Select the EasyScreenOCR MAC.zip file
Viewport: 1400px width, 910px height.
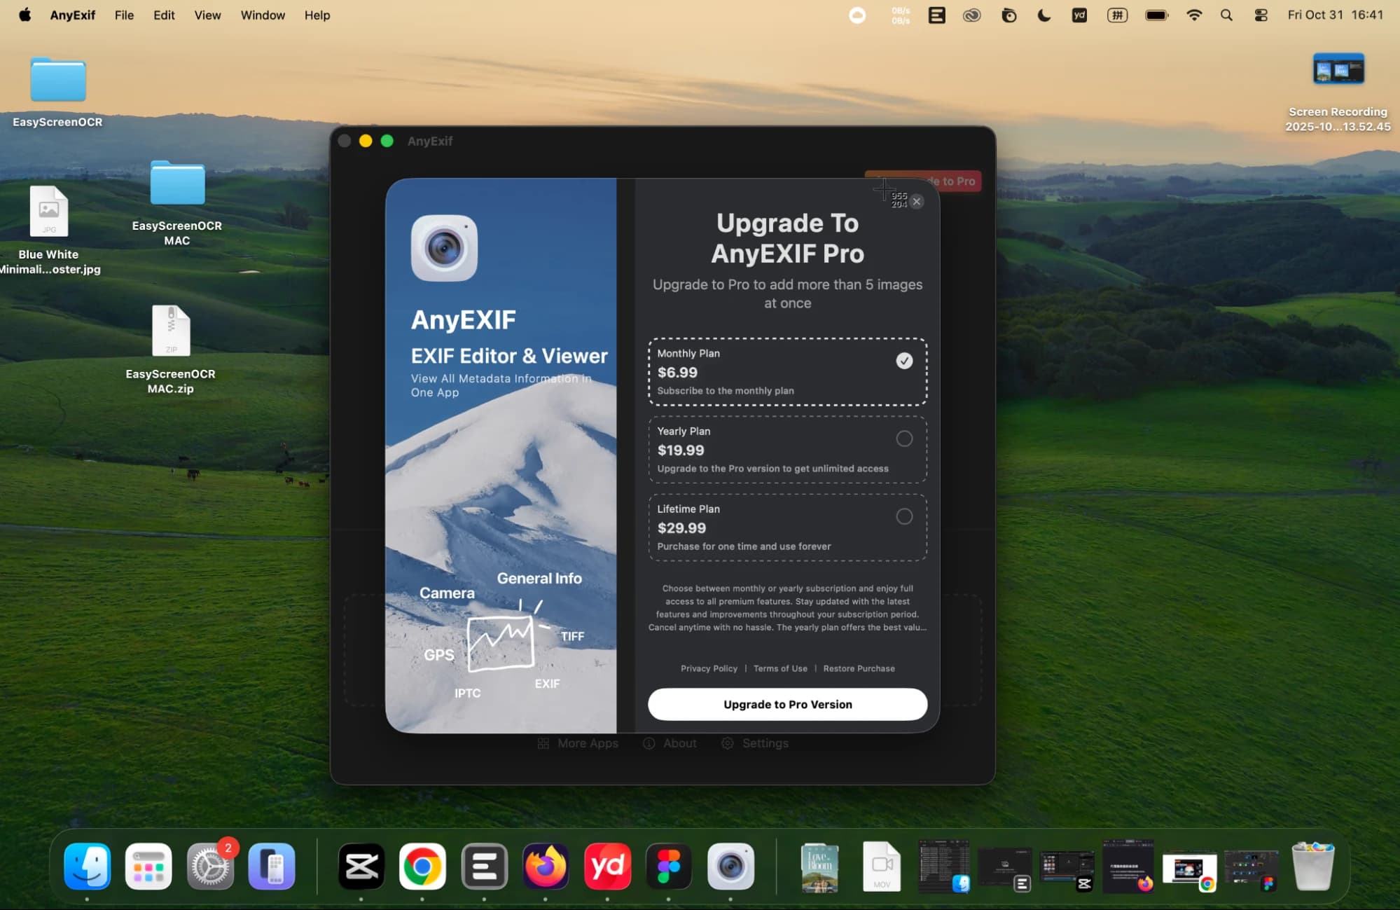[x=171, y=331]
